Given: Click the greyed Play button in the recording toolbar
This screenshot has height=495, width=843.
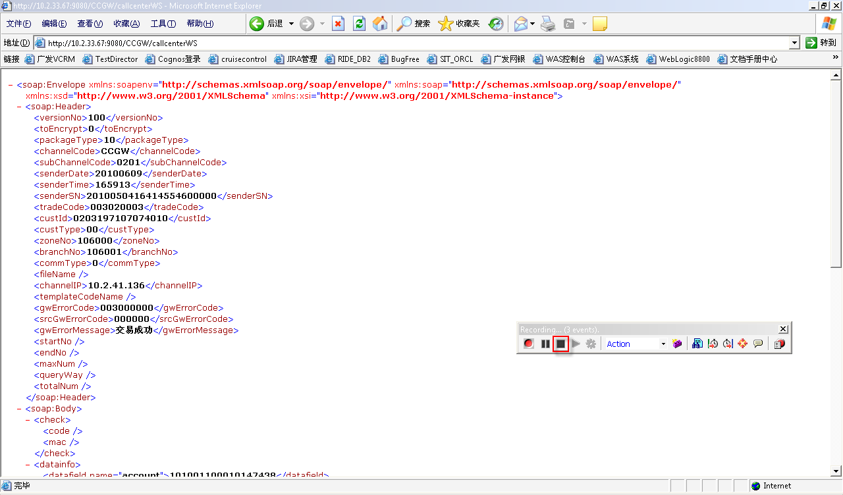Looking at the screenshot, I should point(576,344).
